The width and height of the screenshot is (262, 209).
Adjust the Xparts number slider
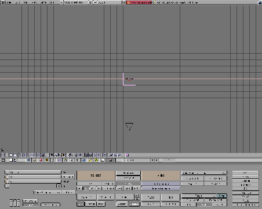click(x=86, y=197)
